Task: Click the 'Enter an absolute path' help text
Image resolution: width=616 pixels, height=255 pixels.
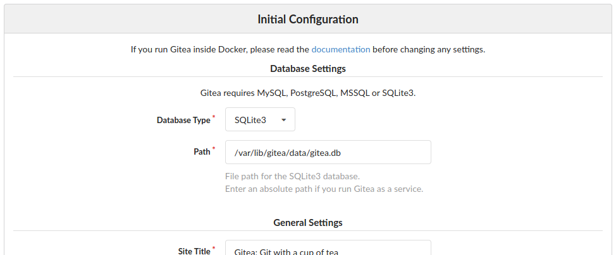Action: tap(324, 189)
